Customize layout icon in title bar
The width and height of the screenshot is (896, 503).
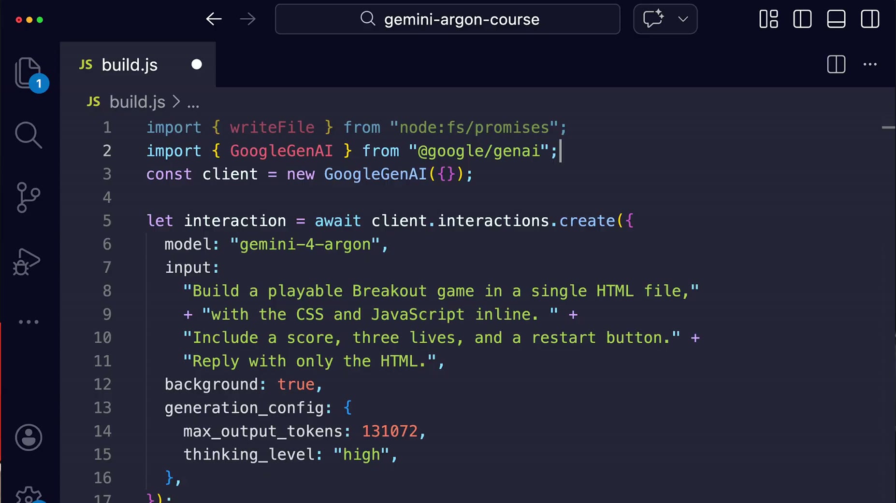point(768,19)
